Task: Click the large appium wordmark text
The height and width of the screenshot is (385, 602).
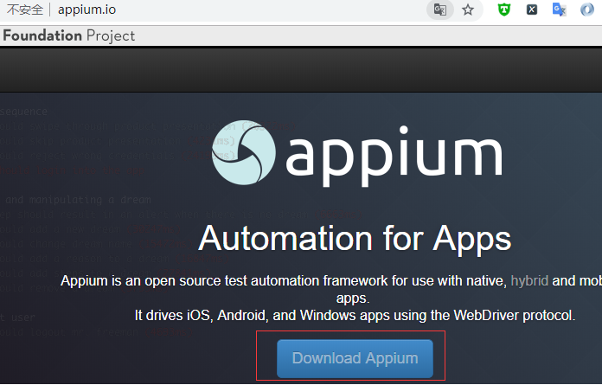Action: (x=394, y=156)
